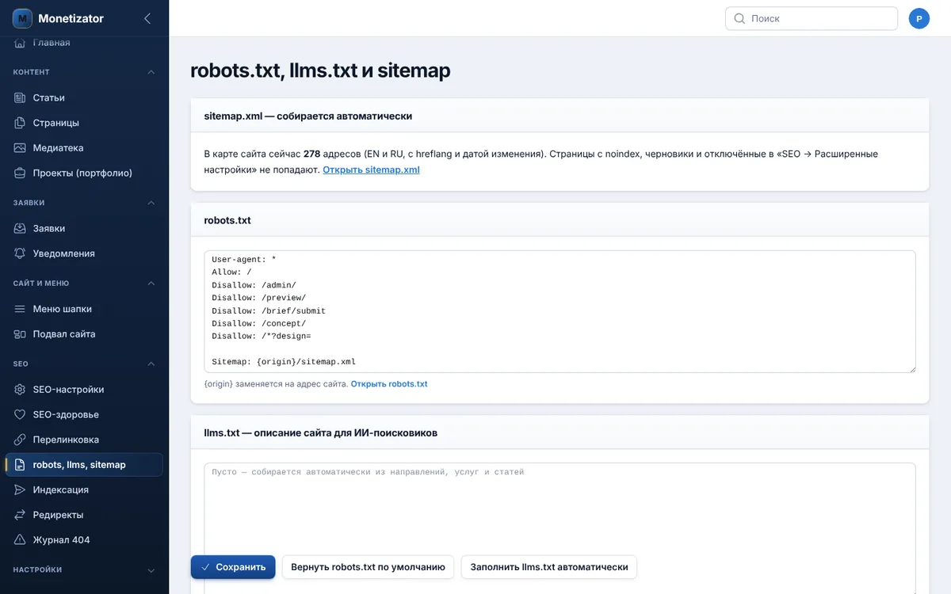Click the Статьи articles icon

(x=20, y=97)
